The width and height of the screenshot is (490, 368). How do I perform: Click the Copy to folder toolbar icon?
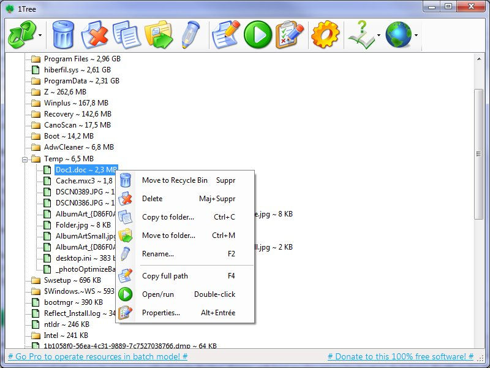tap(126, 35)
